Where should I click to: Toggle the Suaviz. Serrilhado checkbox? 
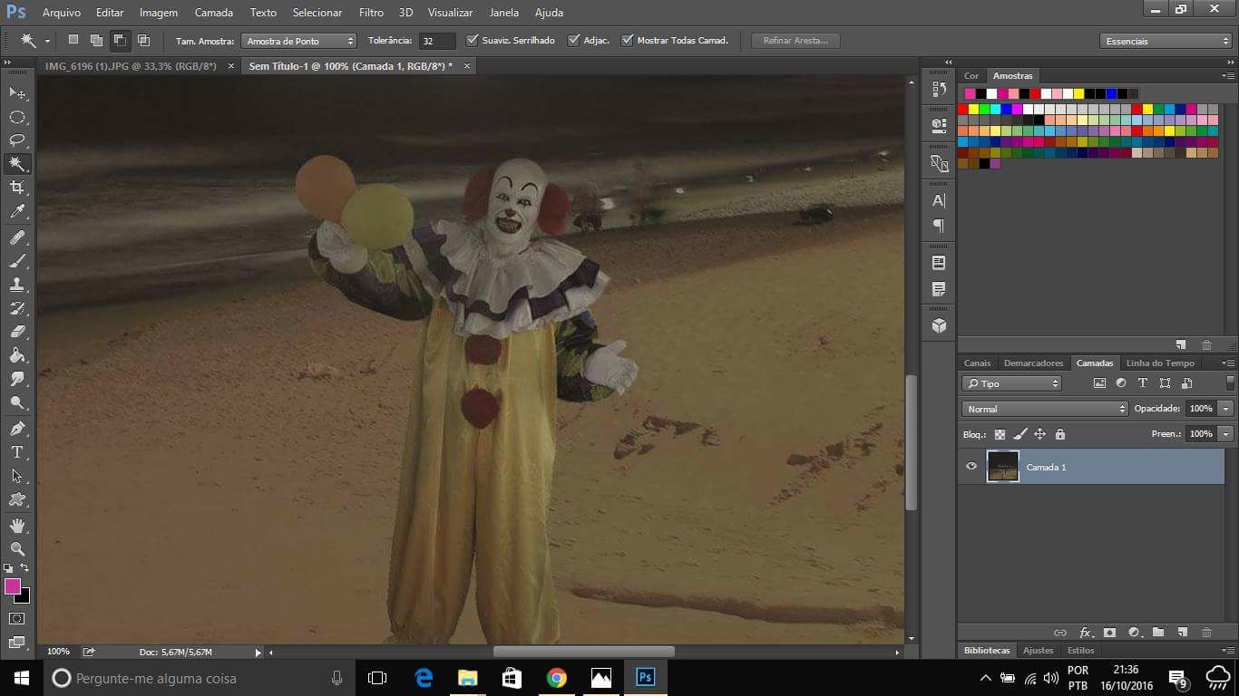472,41
